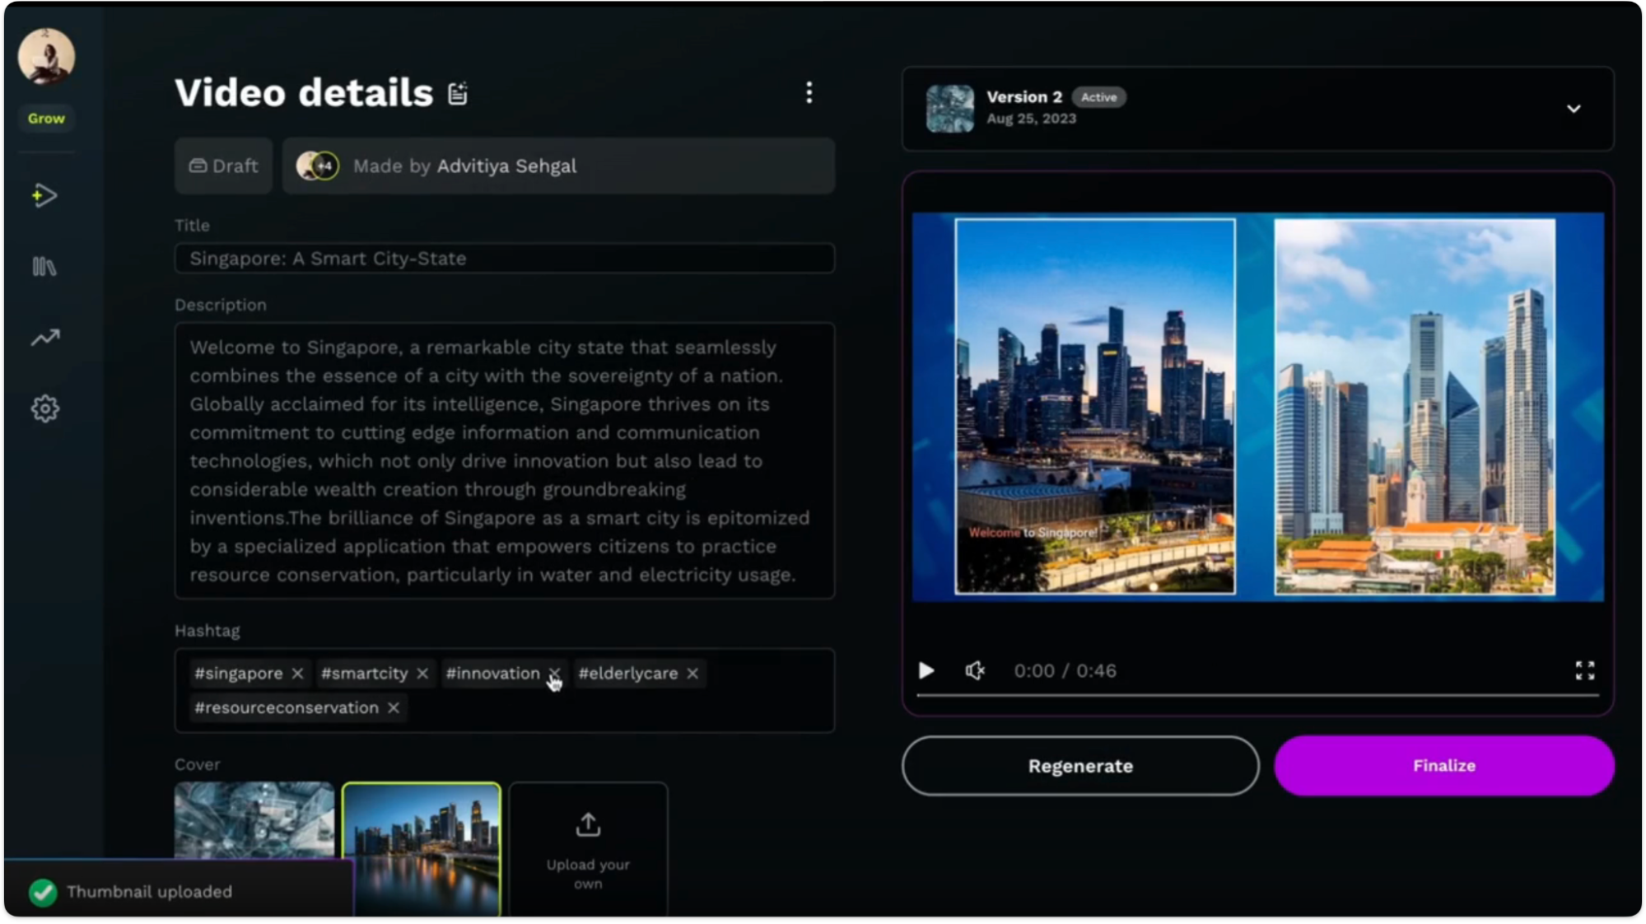1646x924 pixels.
Task: Open the settings gear icon
Action: (44, 408)
